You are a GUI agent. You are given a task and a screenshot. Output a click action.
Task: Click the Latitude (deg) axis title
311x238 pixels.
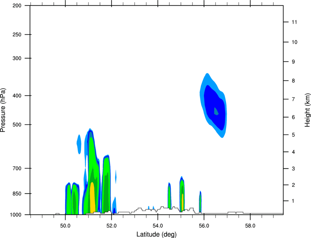[x=156, y=234]
